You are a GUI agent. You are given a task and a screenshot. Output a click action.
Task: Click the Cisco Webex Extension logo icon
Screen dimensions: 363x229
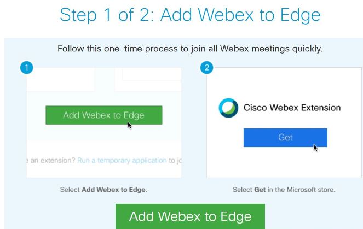(x=228, y=108)
